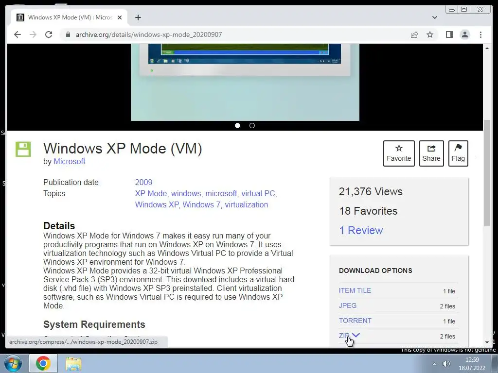498x373 pixels.
Task: Show hidden tray icons arrow
Action: [x=434, y=364]
